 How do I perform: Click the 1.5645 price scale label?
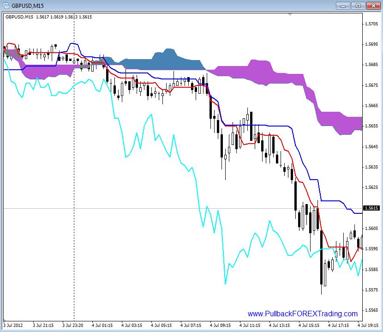pyautogui.click(x=371, y=146)
